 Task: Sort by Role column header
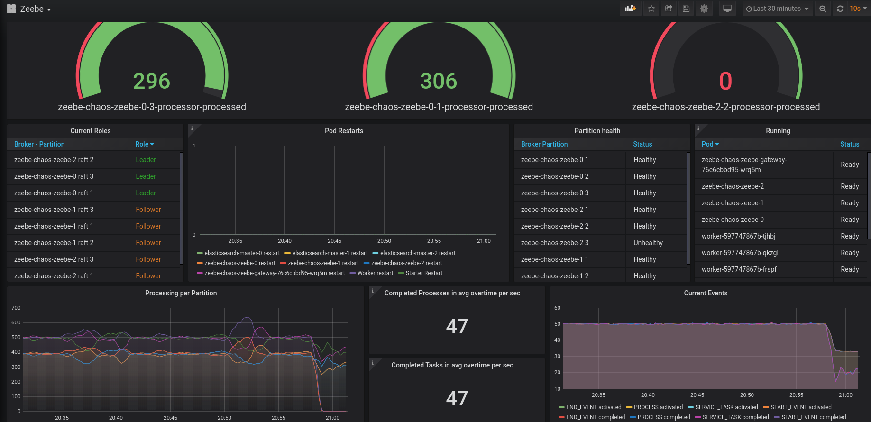[x=145, y=144]
